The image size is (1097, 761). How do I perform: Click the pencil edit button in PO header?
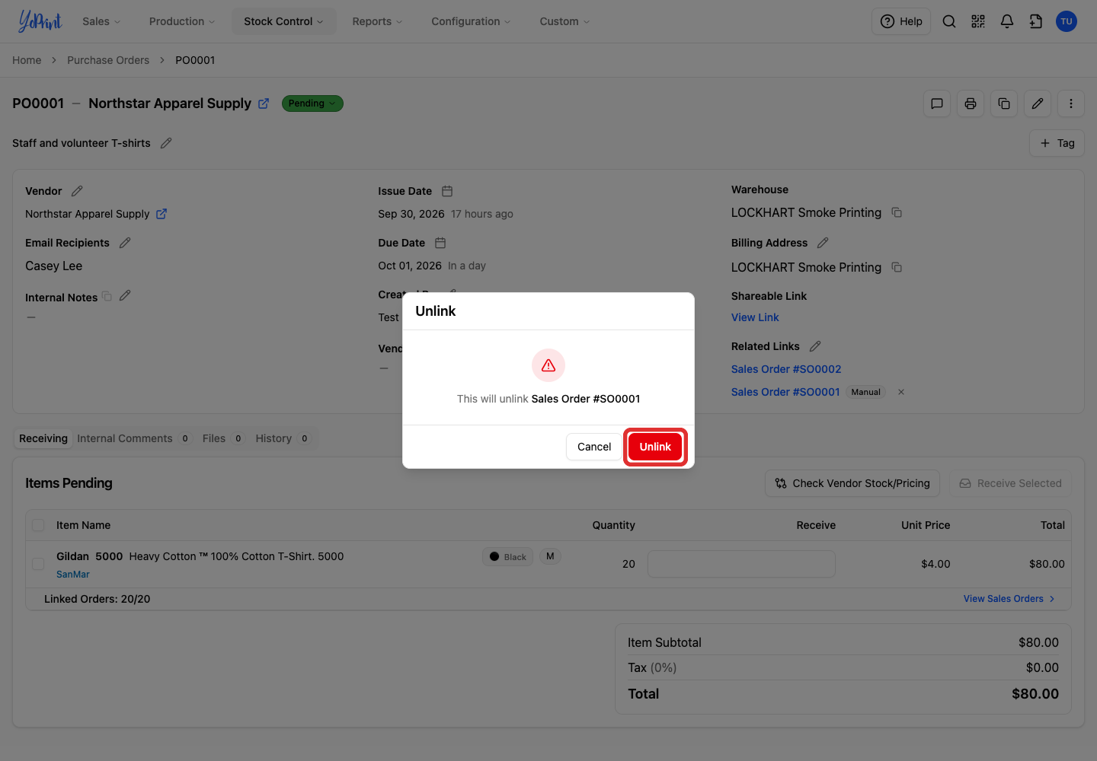[1038, 103]
